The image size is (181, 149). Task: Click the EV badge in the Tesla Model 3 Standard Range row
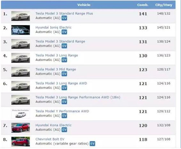click(x=64, y=46)
